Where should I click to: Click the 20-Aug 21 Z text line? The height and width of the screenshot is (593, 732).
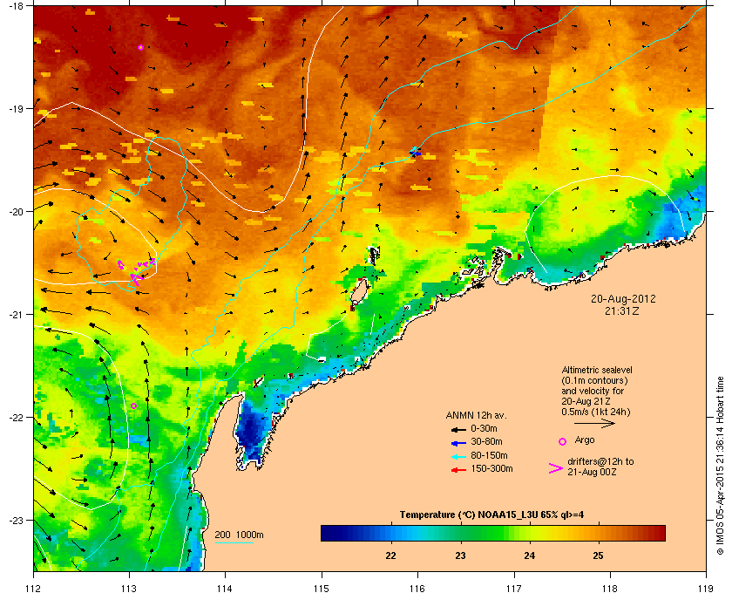click(586, 401)
